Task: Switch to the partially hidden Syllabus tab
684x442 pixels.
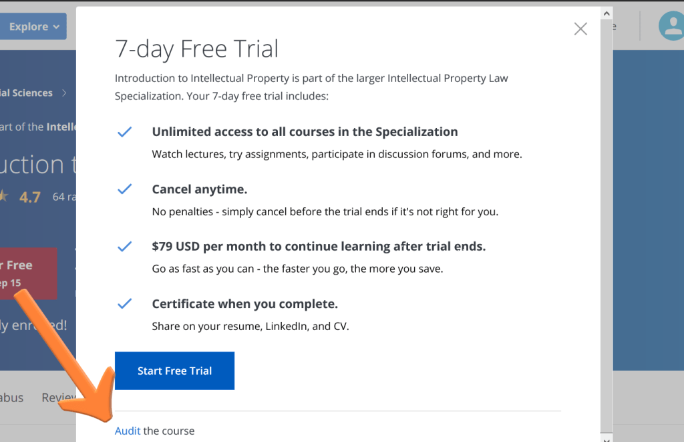Action: pos(12,398)
